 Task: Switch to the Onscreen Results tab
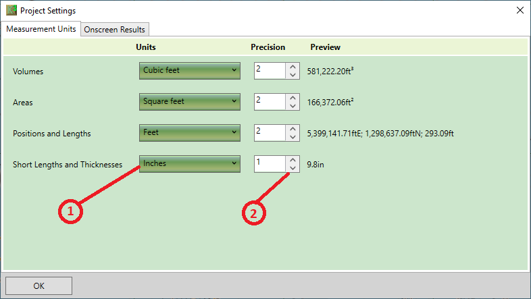click(x=114, y=30)
